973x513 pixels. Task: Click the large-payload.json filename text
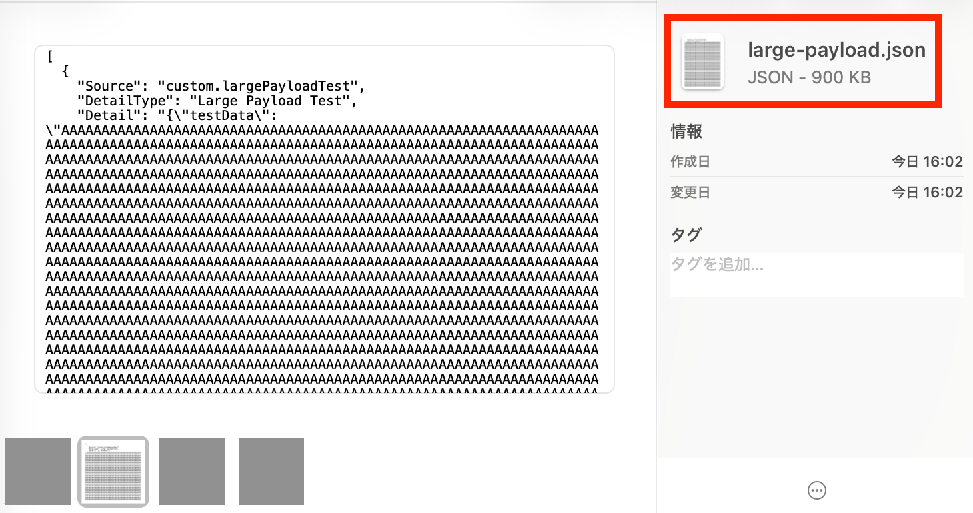[x=837, y=49]
